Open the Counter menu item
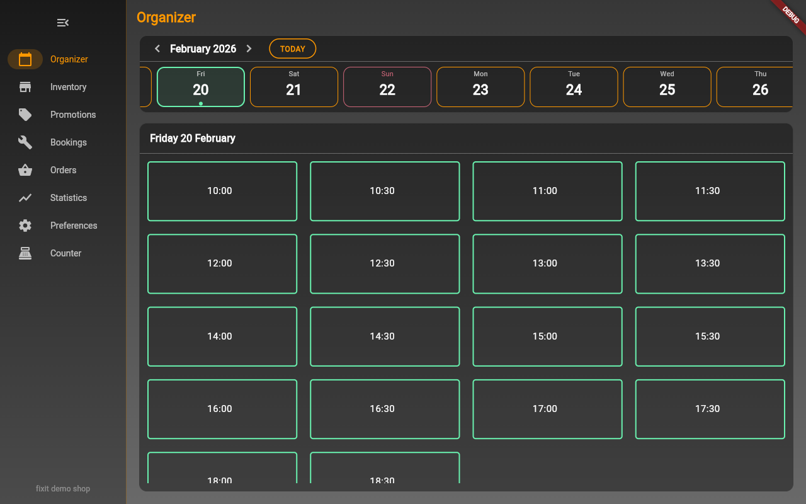This screenshot has width=806, height=504. click(x=63, y=253)
